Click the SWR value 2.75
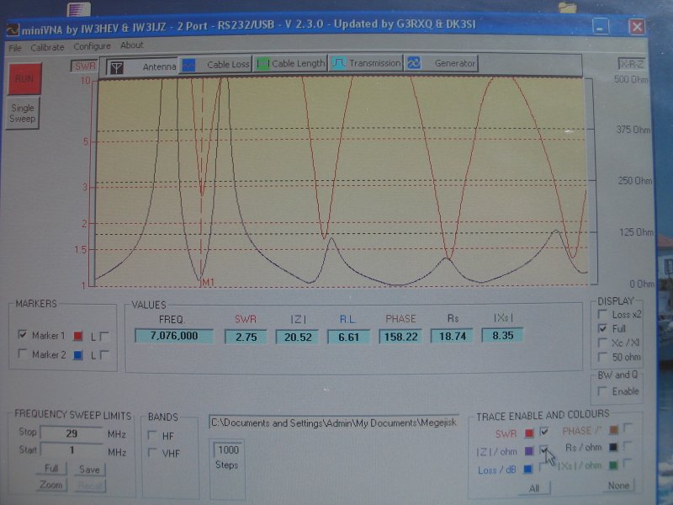Image resolution: width=673 pixels, height=505 pixels. (246, 337)
